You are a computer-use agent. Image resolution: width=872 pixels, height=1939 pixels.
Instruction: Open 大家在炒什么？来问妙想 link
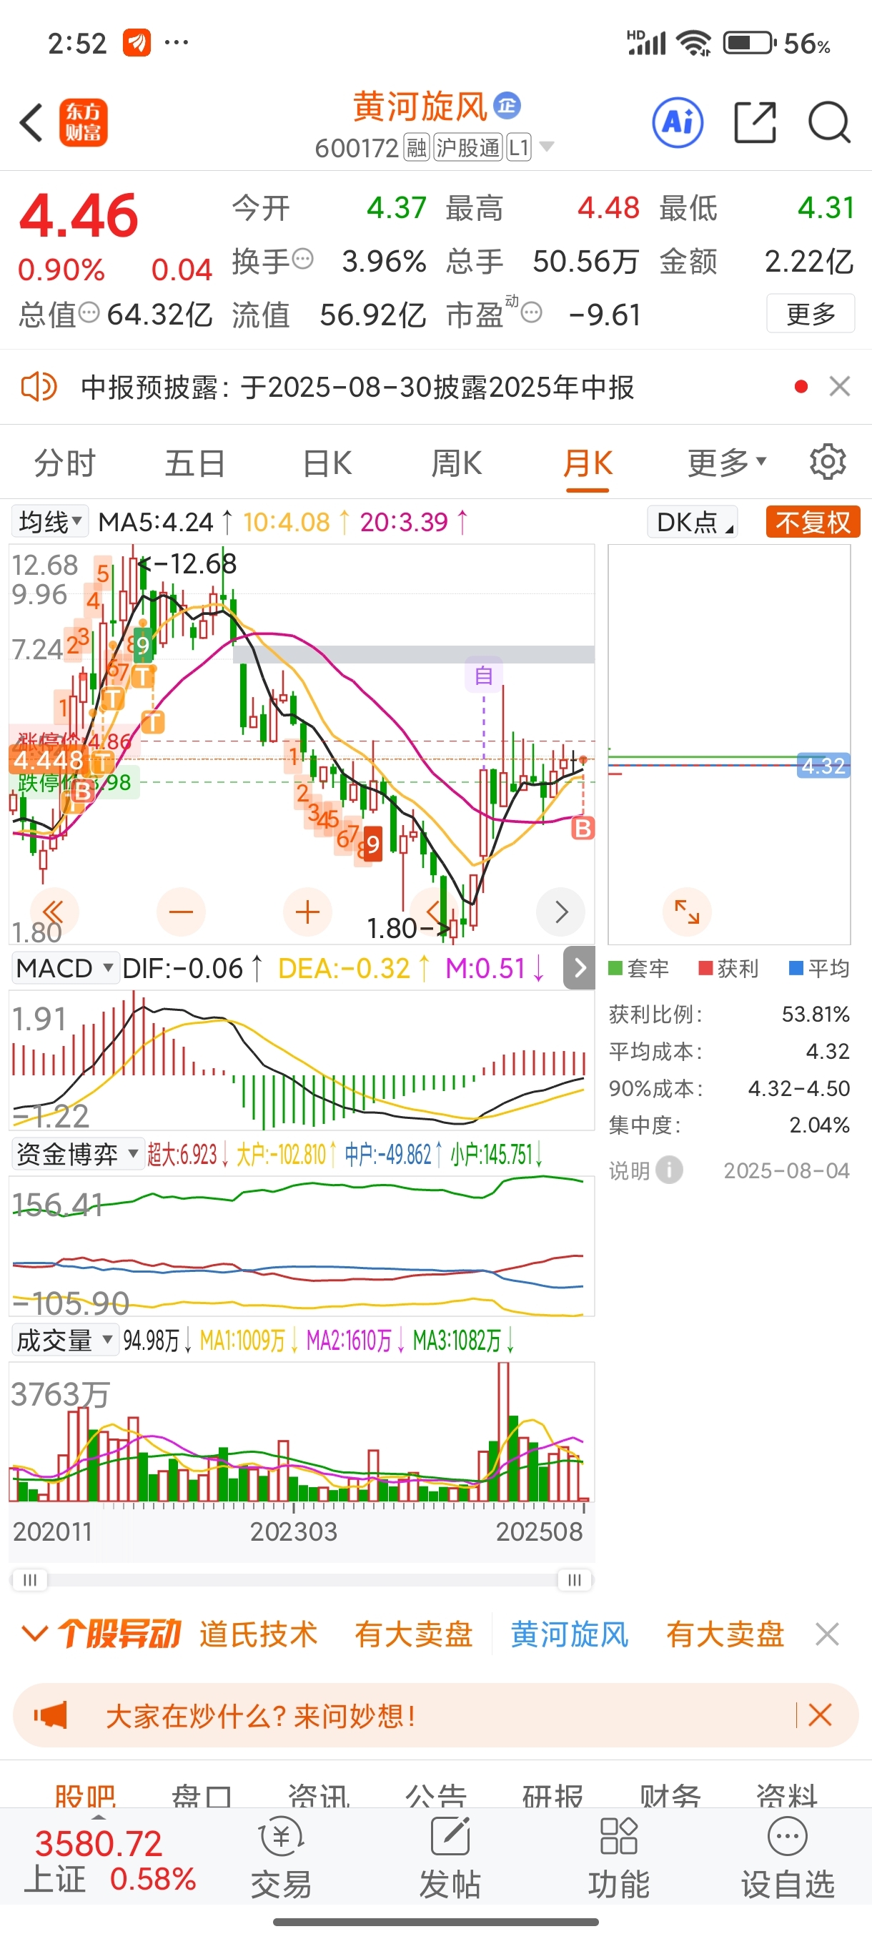tap(260, 1715)
